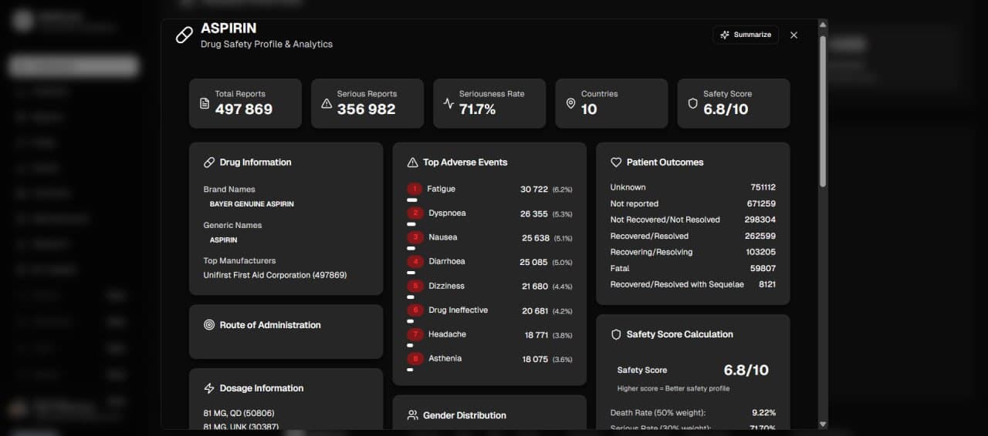Click the map pin icon on Countries card
Image resolution: width=988 pixels, height=436 pixels.
[570, 103]
